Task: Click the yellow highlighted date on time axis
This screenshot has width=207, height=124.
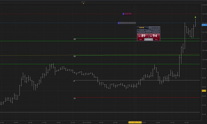Action: (135, 122)
